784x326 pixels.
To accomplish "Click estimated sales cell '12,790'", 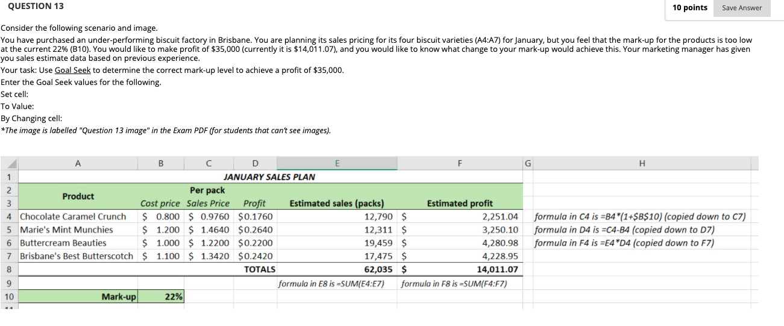I will (x=337, y=217).
